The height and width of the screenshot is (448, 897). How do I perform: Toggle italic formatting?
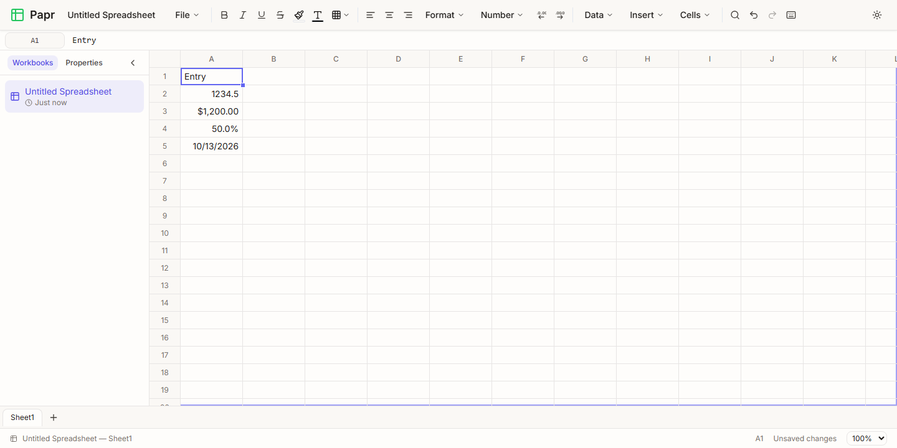[243, 15]
